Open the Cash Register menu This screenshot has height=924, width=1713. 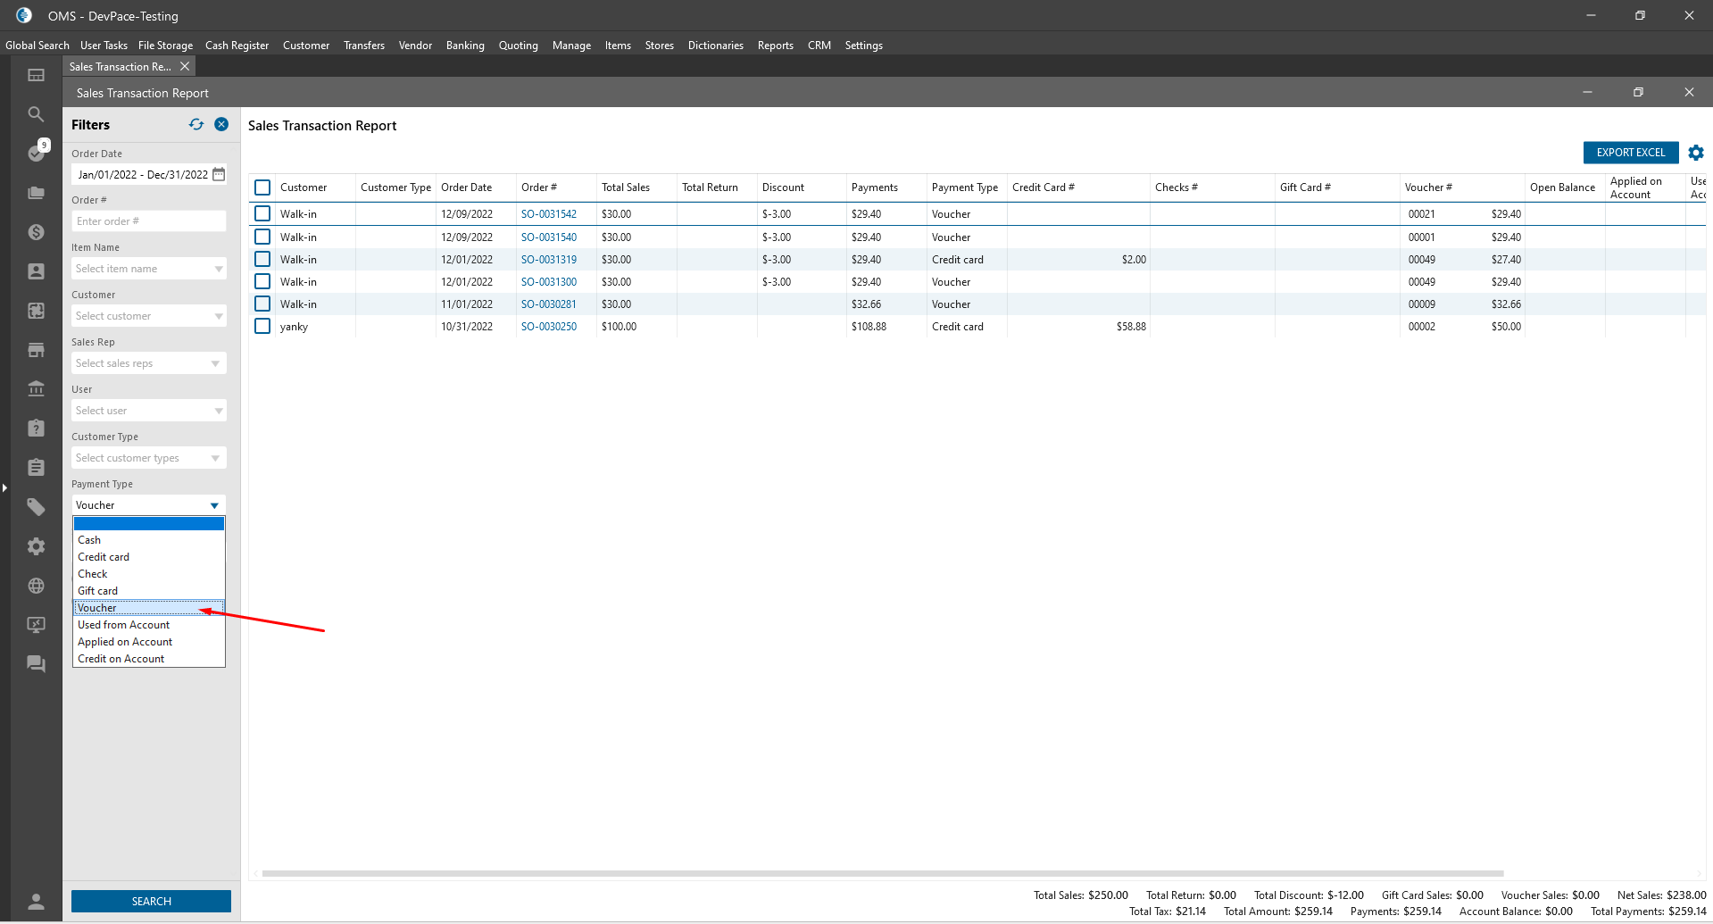tap(237, 46)
